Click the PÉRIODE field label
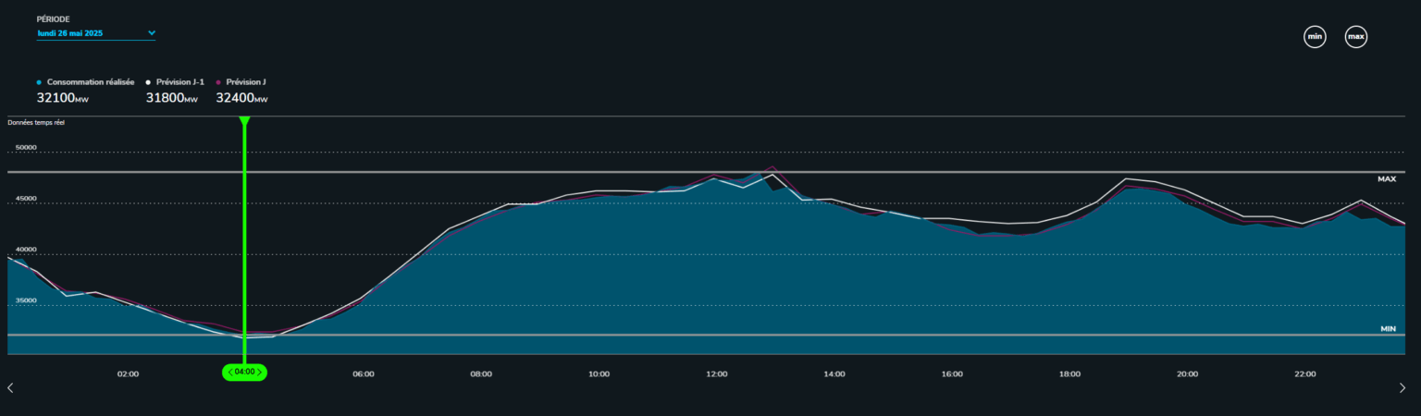 point(53,18)
